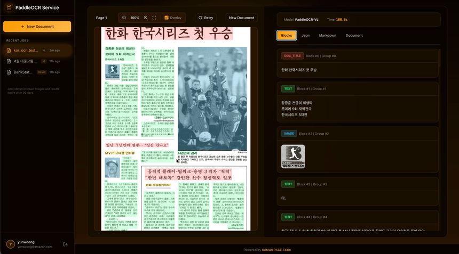The width and height of the screenshot is (459, 254).
Task: Click the DOC_TITLE tag on Block #0
Action: [x=292, y=56]
